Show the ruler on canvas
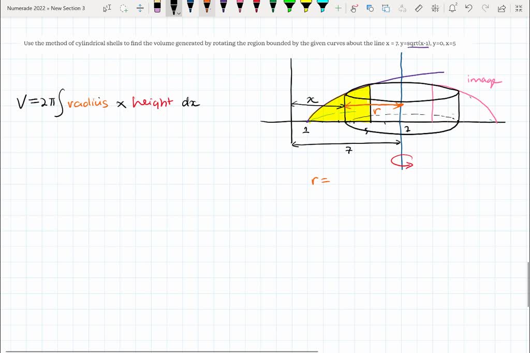The height and width of the screenshot is (353, 530). [x=419, y=8]
